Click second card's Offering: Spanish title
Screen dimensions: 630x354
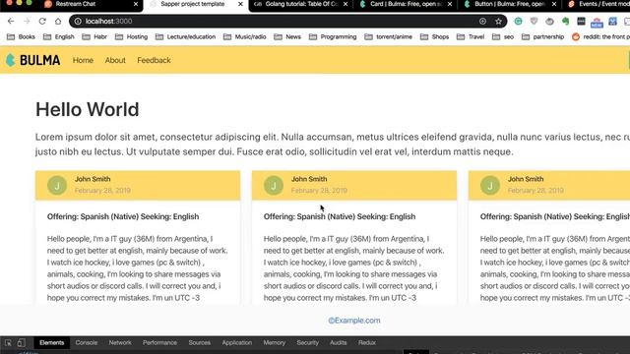point(340,216)
